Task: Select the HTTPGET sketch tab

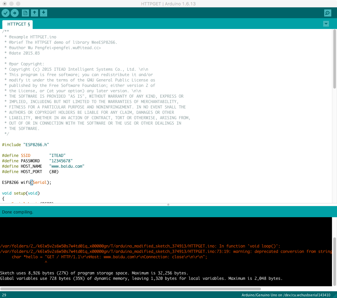Action: [x=18, y=24]
